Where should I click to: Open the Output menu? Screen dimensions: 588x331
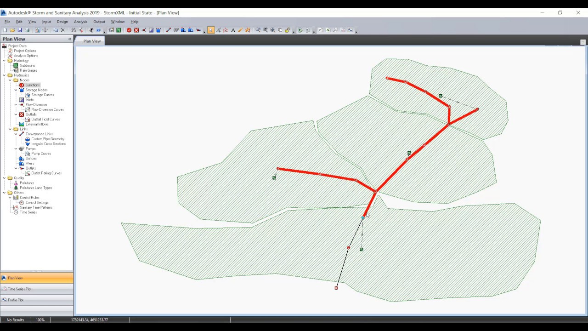[99, 22]
